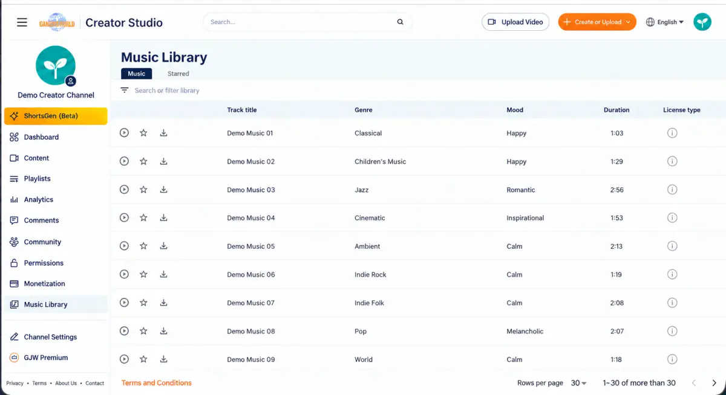The width and height of the screenshot is (726, 395).
Task: Star the Demo Music 09 track
Action: tap(143, 359)
